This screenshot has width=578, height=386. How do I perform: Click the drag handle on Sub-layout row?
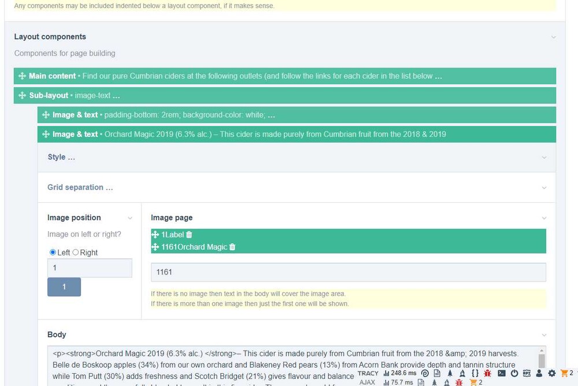22,95
